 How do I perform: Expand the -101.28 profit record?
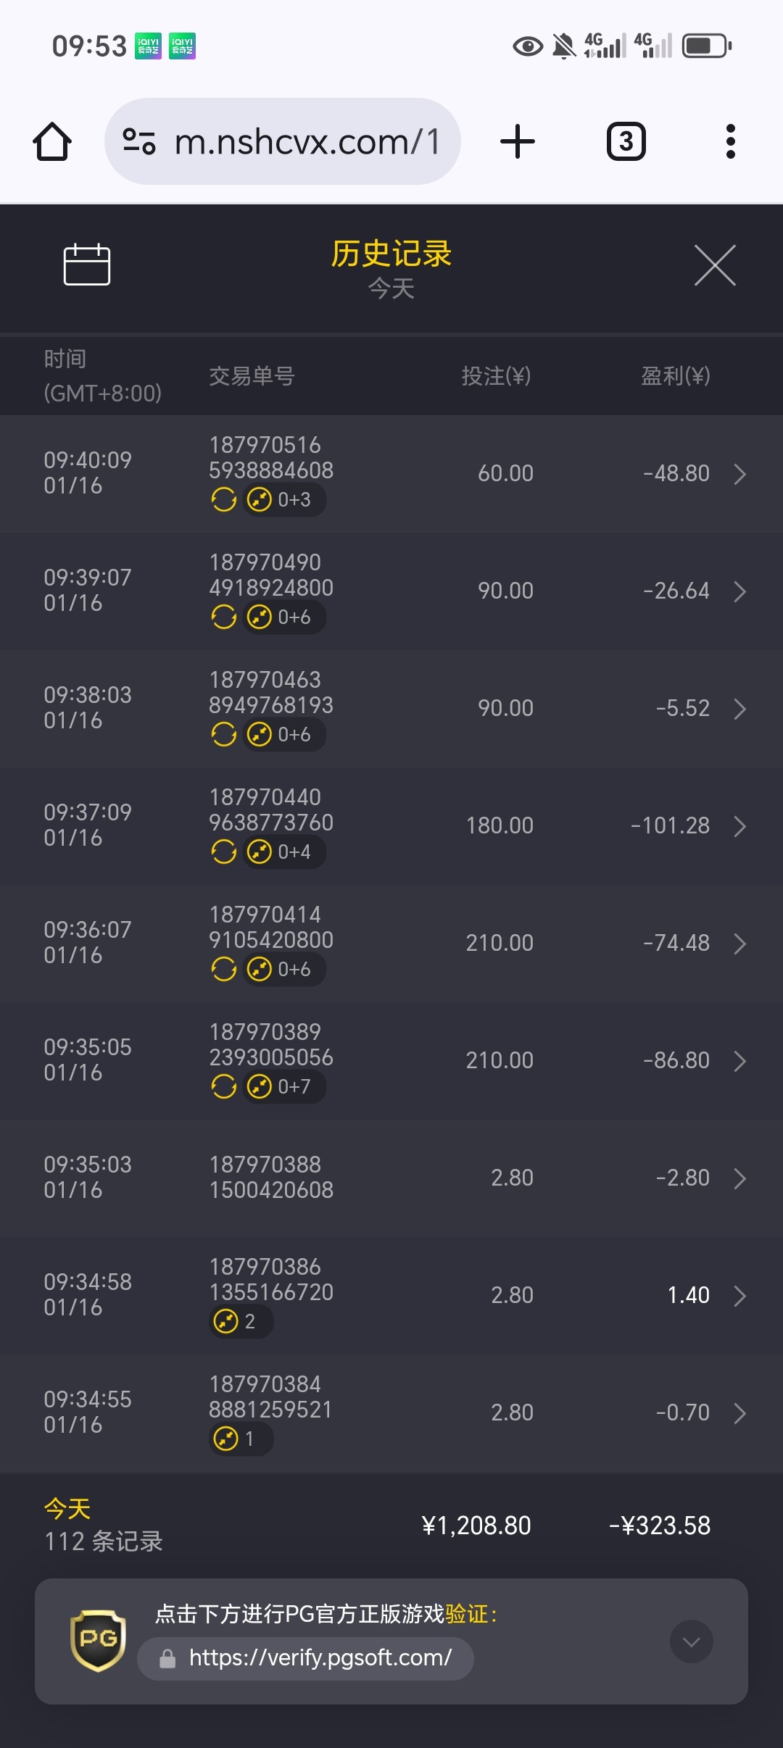point(739,826)
